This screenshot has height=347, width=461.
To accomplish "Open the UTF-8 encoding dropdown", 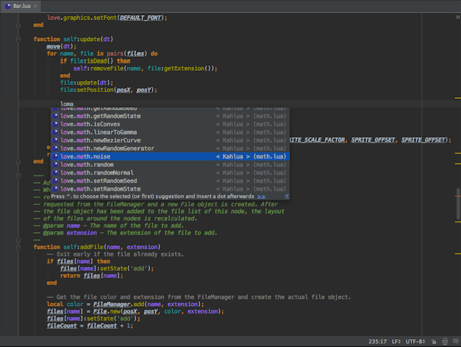I will [415, 341].
